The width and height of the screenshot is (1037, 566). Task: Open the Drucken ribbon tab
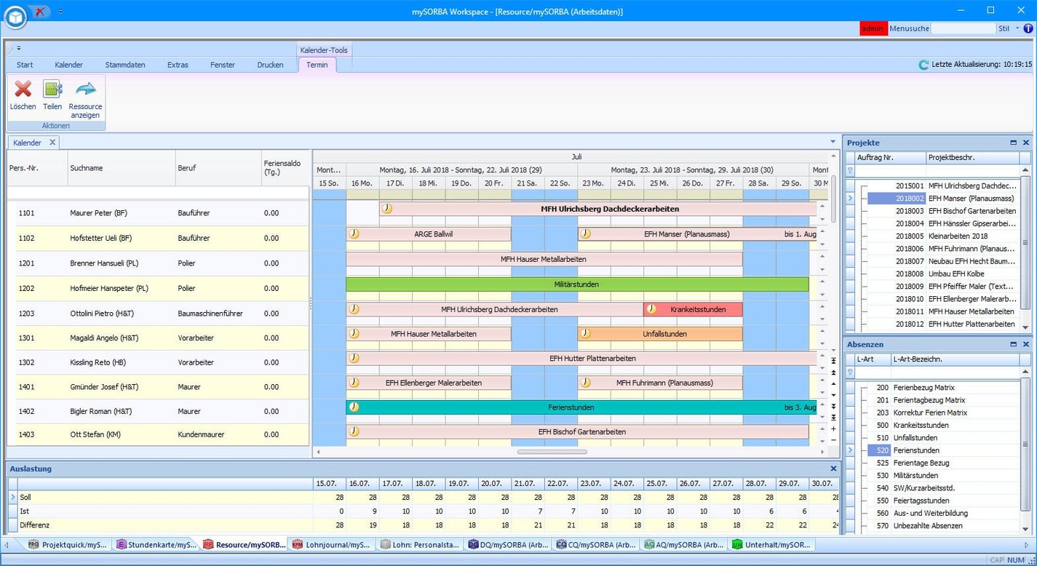(270, 65)
